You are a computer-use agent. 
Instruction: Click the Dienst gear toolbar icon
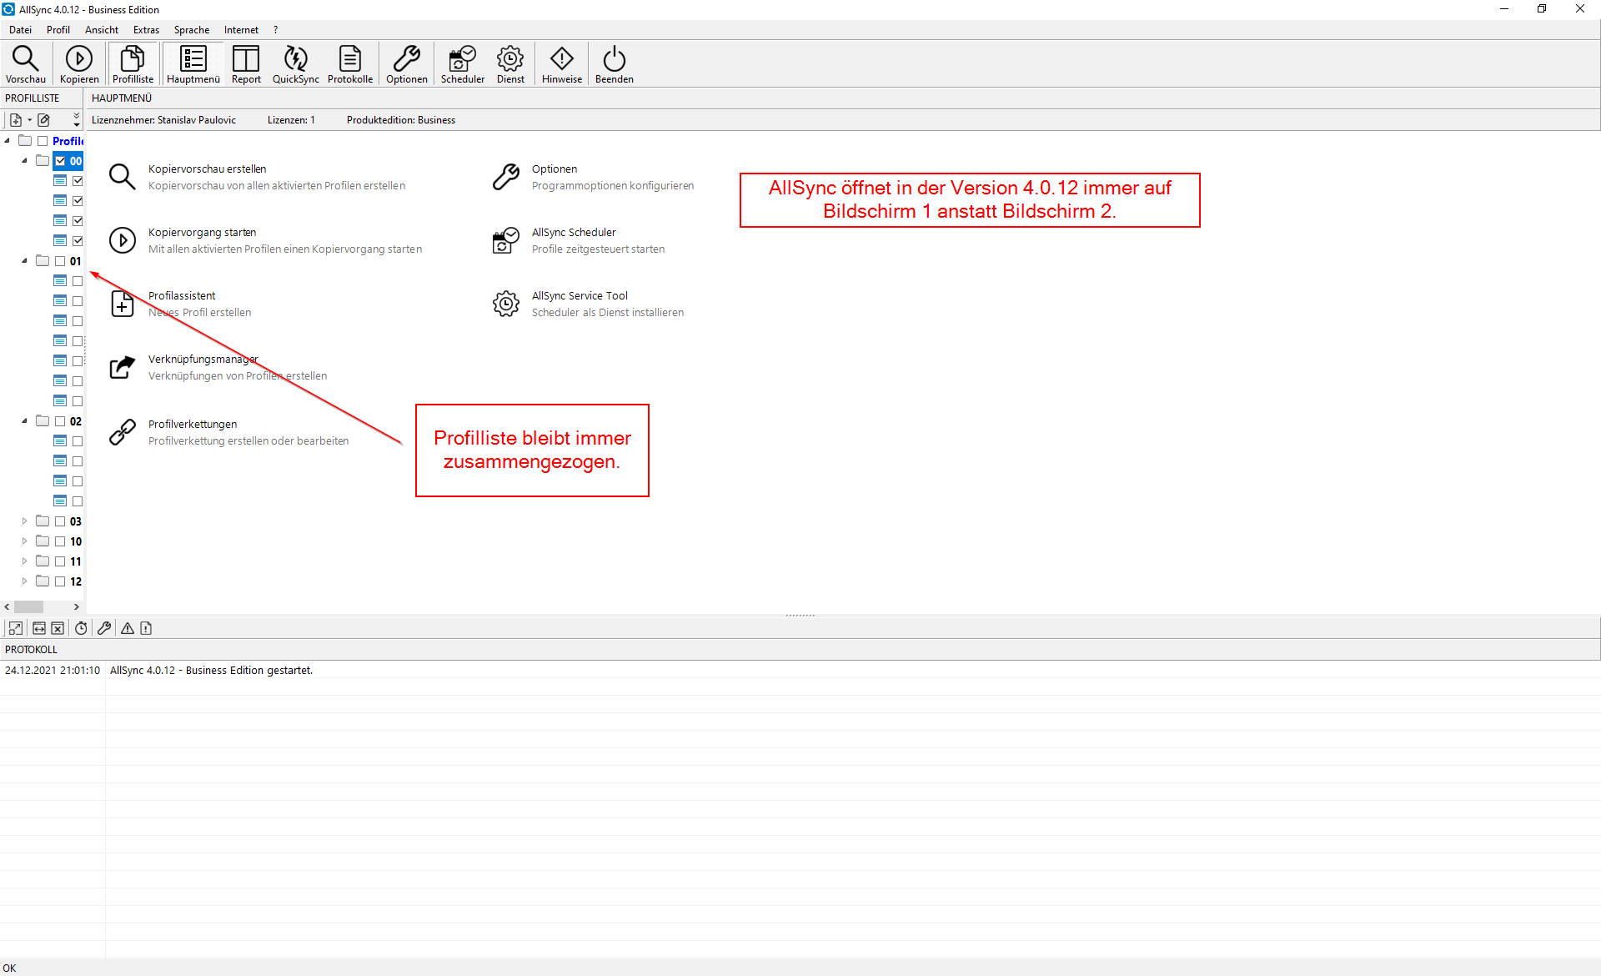point(510,64)
